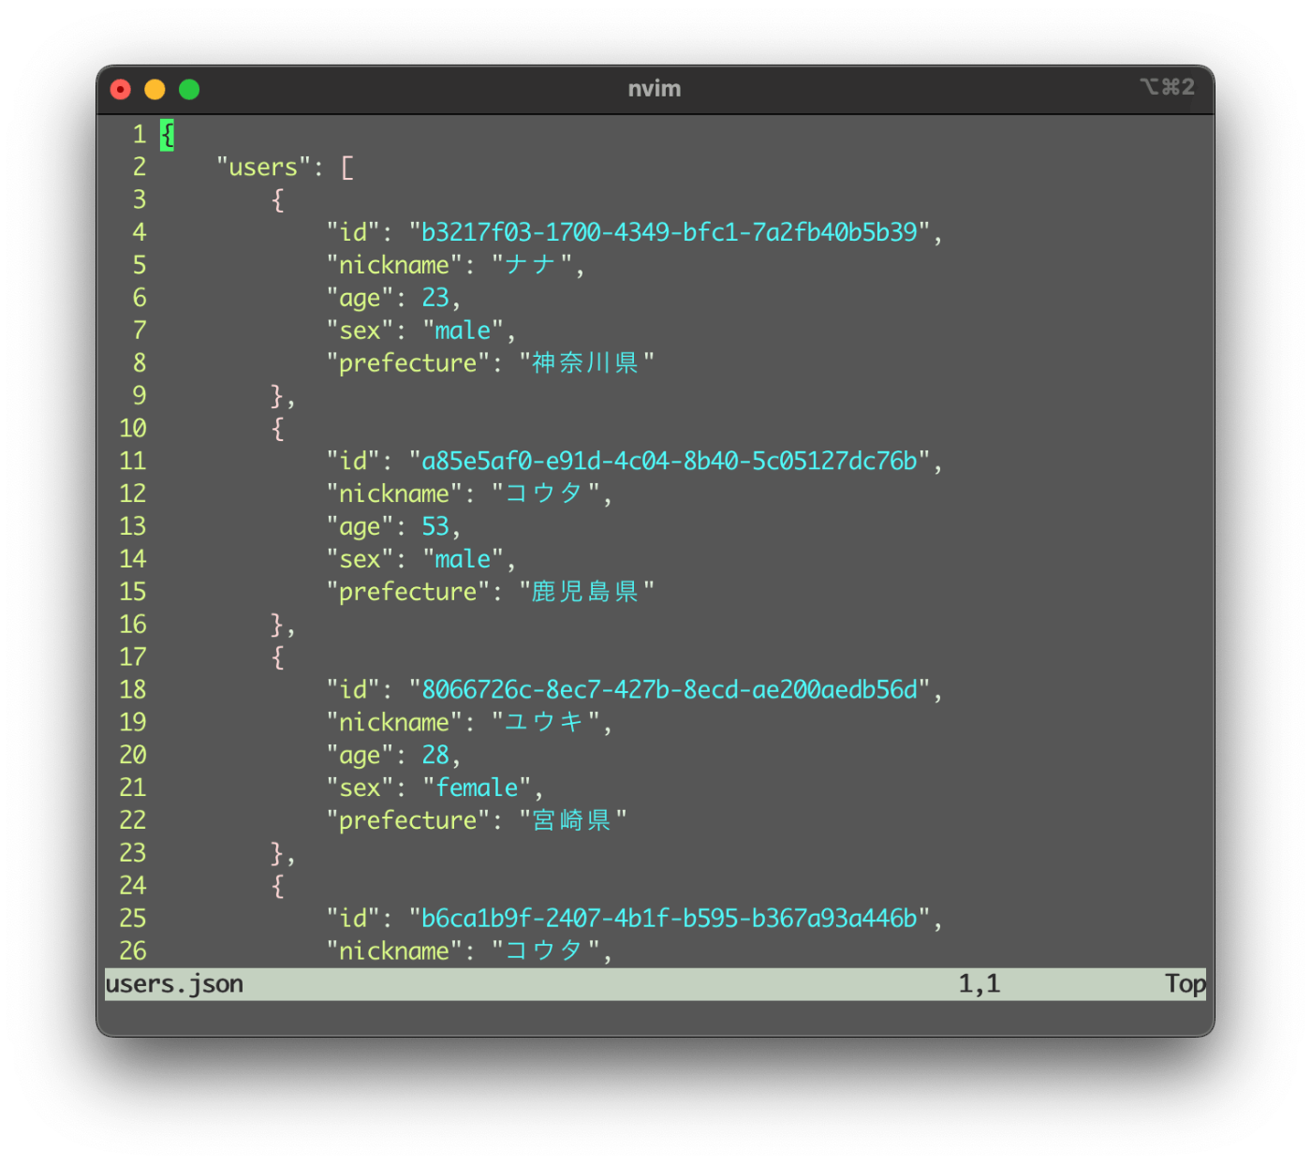Click the opening brace on line 24
Image resolution: width=1311 pixels, height=1164 pixels.
tap(278, 886)
